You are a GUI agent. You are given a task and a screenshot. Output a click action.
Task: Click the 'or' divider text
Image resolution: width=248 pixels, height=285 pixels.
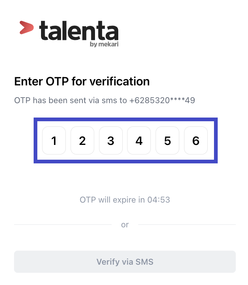point(125,225)
